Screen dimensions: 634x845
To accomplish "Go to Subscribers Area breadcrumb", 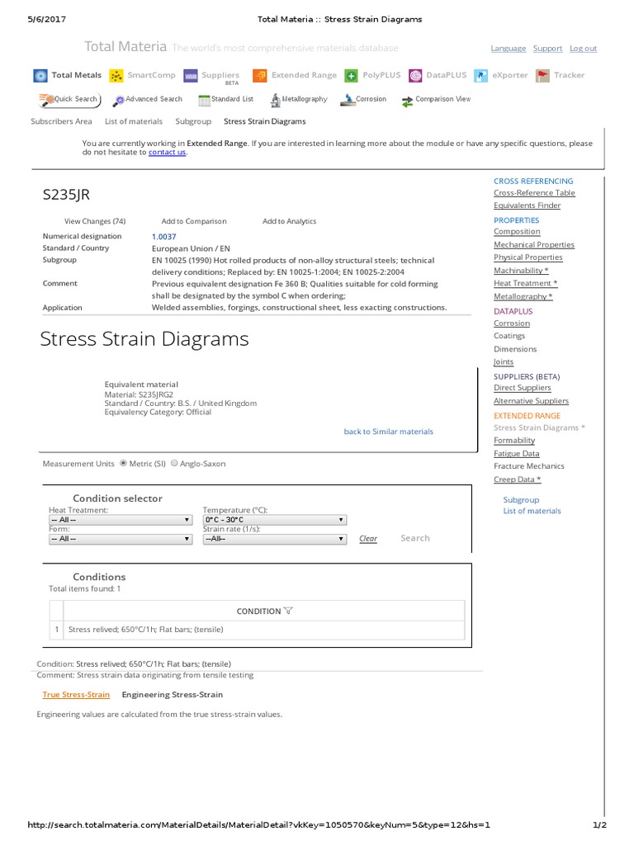I will 61,121.
